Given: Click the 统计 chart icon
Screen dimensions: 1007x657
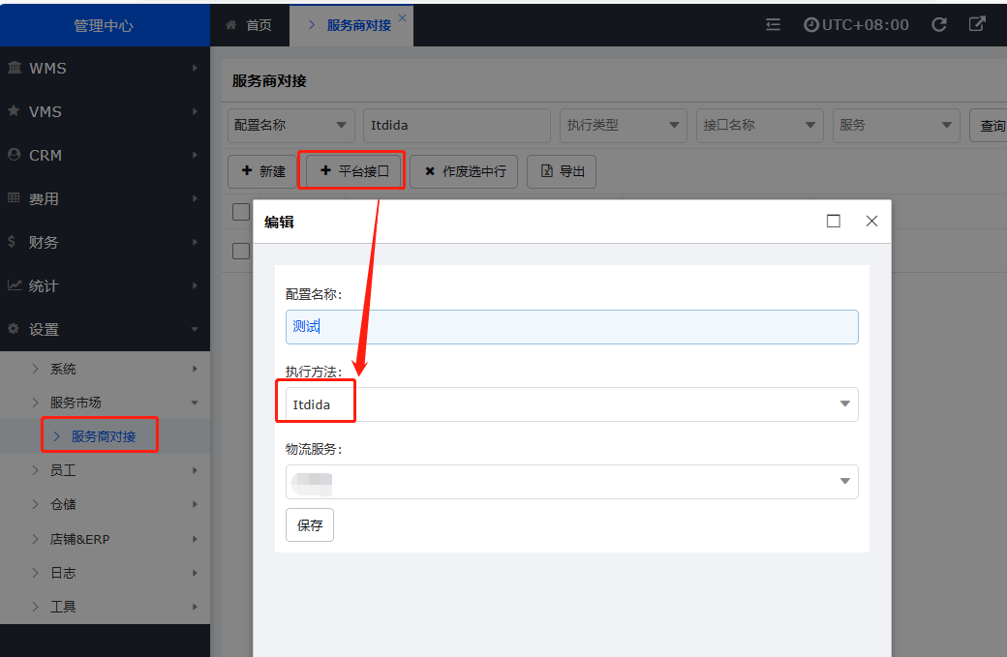Looking at the screenshot, I should tap(15, 285).
